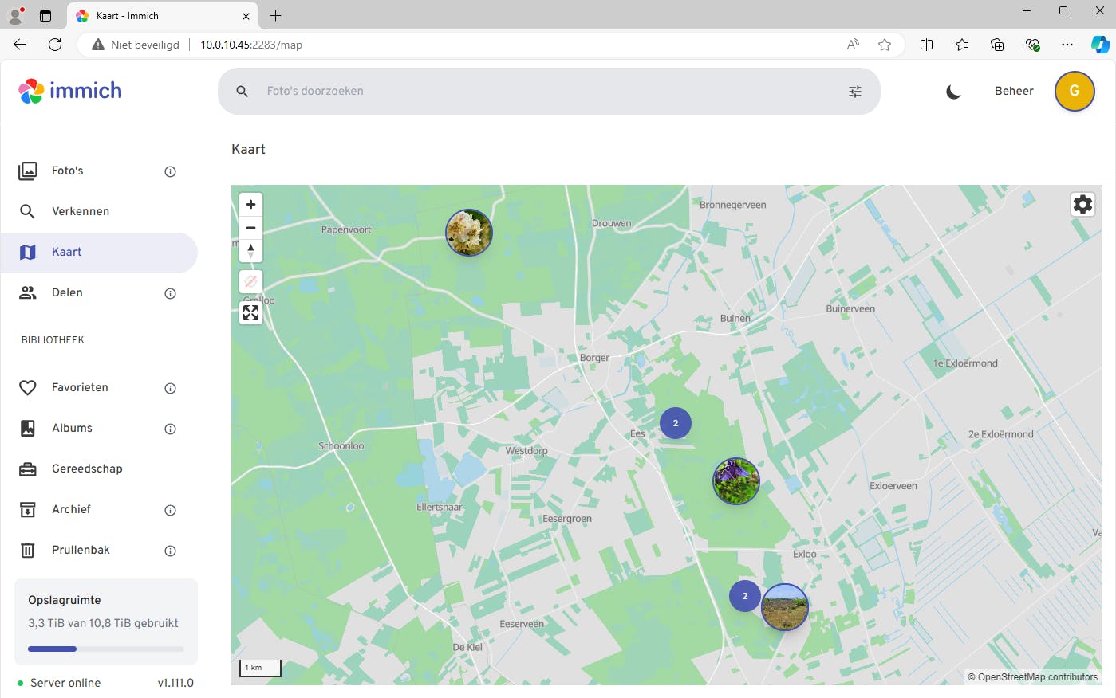Click the Schoonloo label on map
This screenshot has width=1116, height=698.
341,446
